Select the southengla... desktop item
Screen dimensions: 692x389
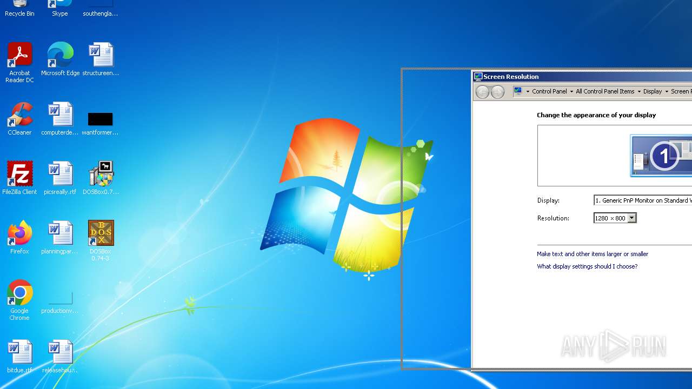click(101, 9)
